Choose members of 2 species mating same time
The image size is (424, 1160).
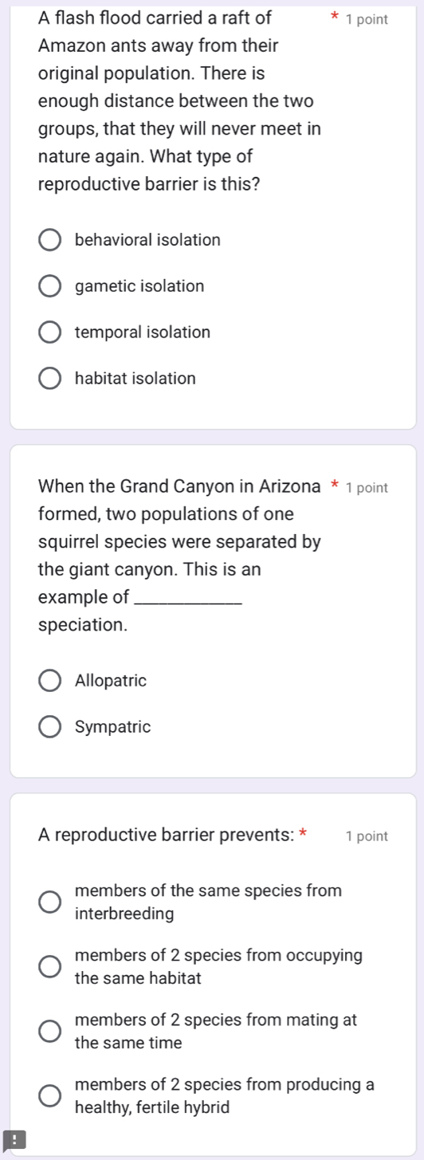pyautogui.click(x=49, y=1032)
